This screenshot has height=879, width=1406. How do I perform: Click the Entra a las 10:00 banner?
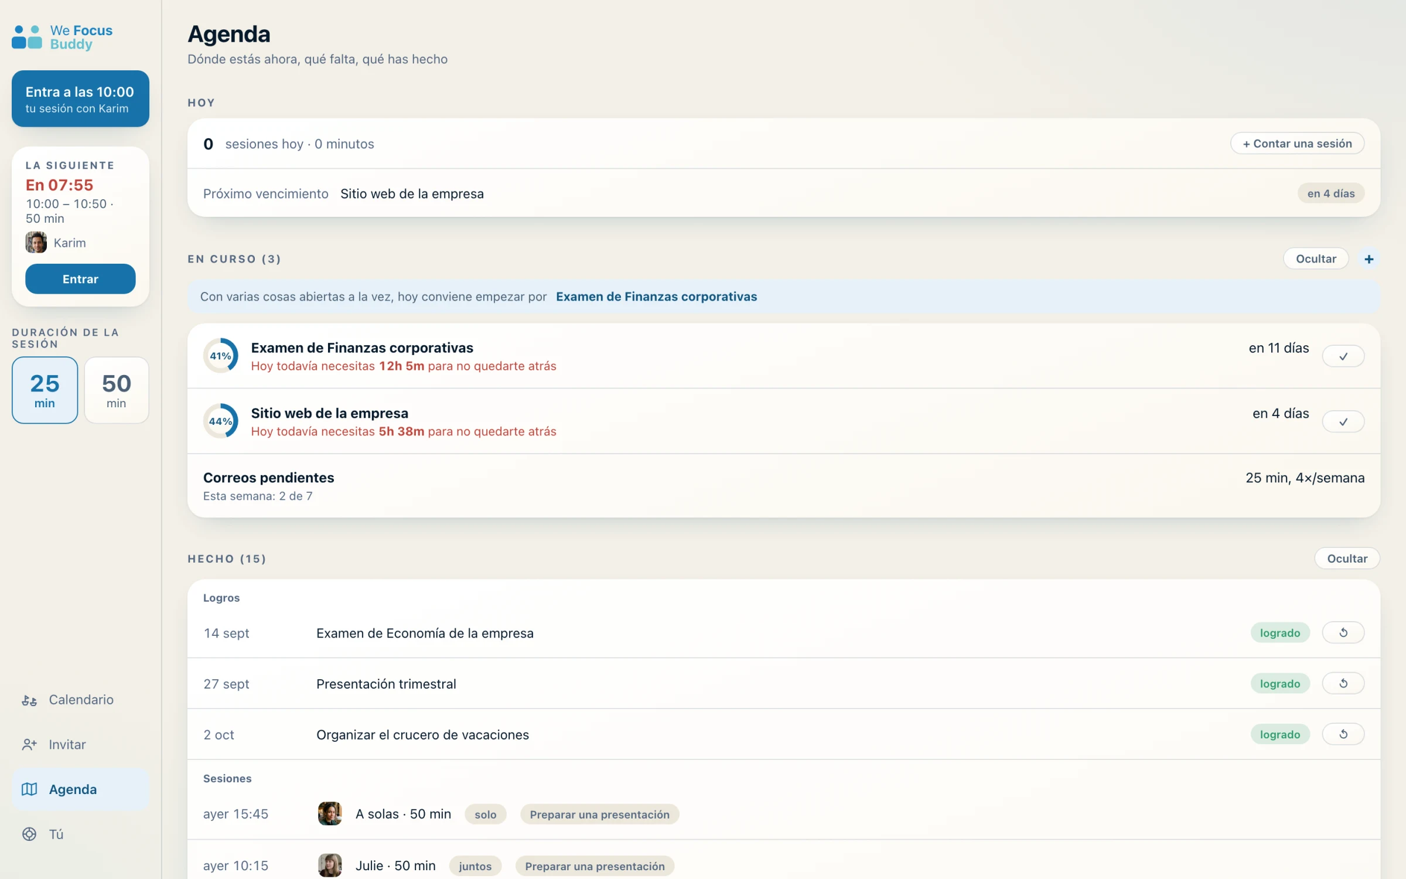click(80, 98)
